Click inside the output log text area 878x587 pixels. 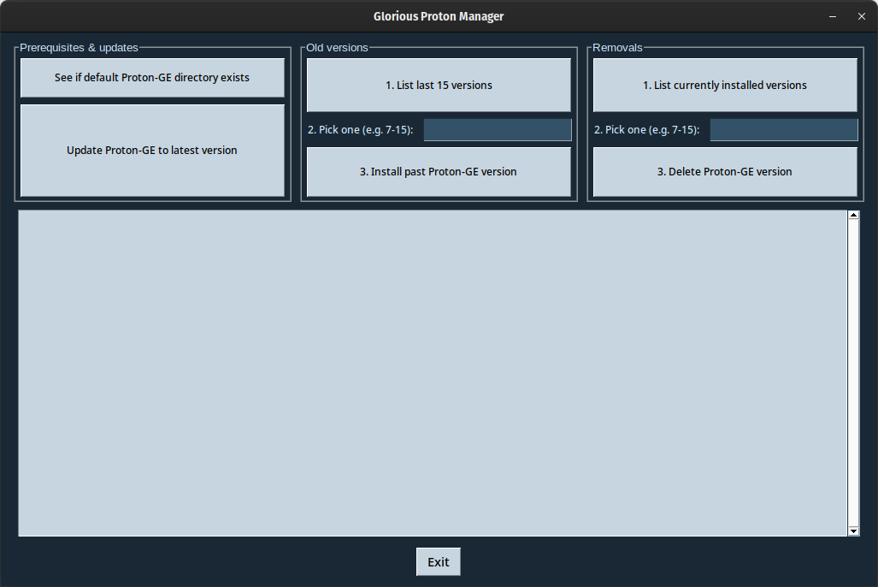(x=433, y=373)
